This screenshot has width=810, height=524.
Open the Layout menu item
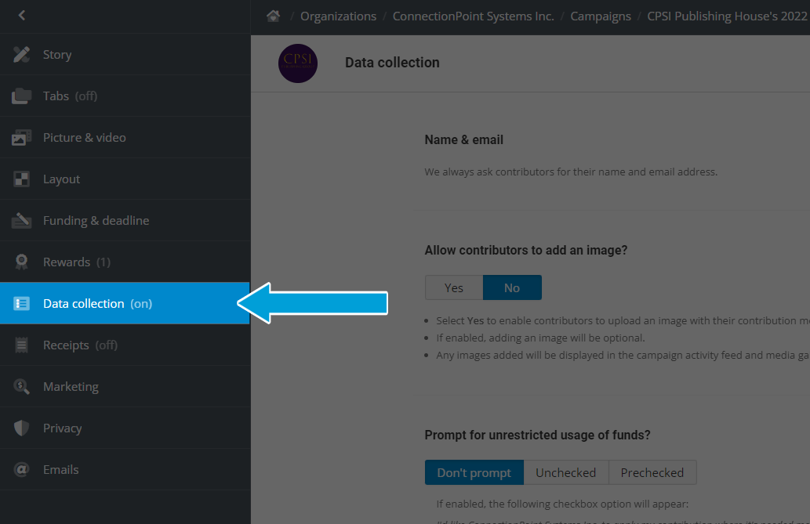point(125,179)
